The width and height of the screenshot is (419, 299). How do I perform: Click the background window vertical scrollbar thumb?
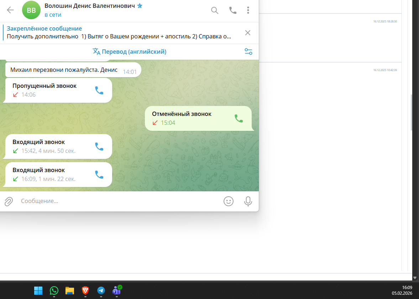(x=412, y=112)
